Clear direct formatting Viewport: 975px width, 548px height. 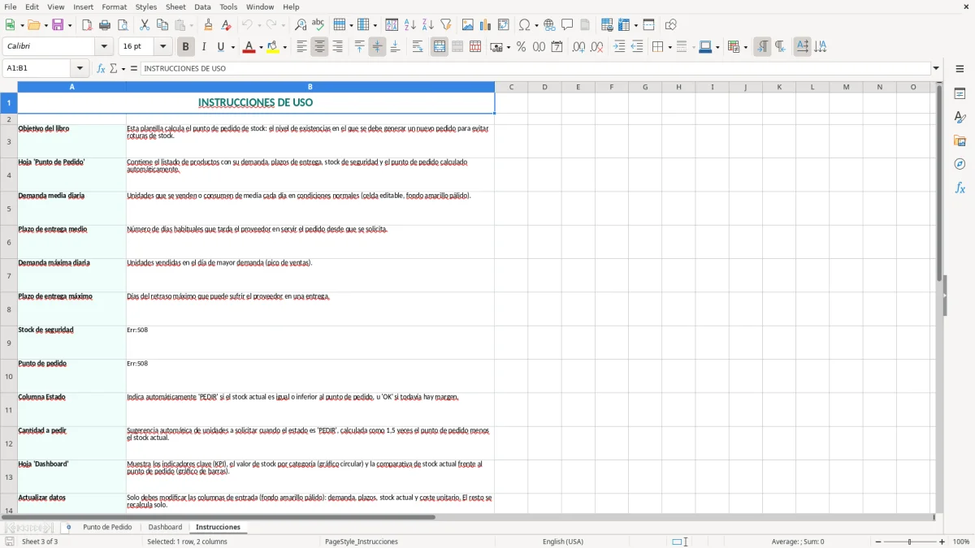coord(227,25)
